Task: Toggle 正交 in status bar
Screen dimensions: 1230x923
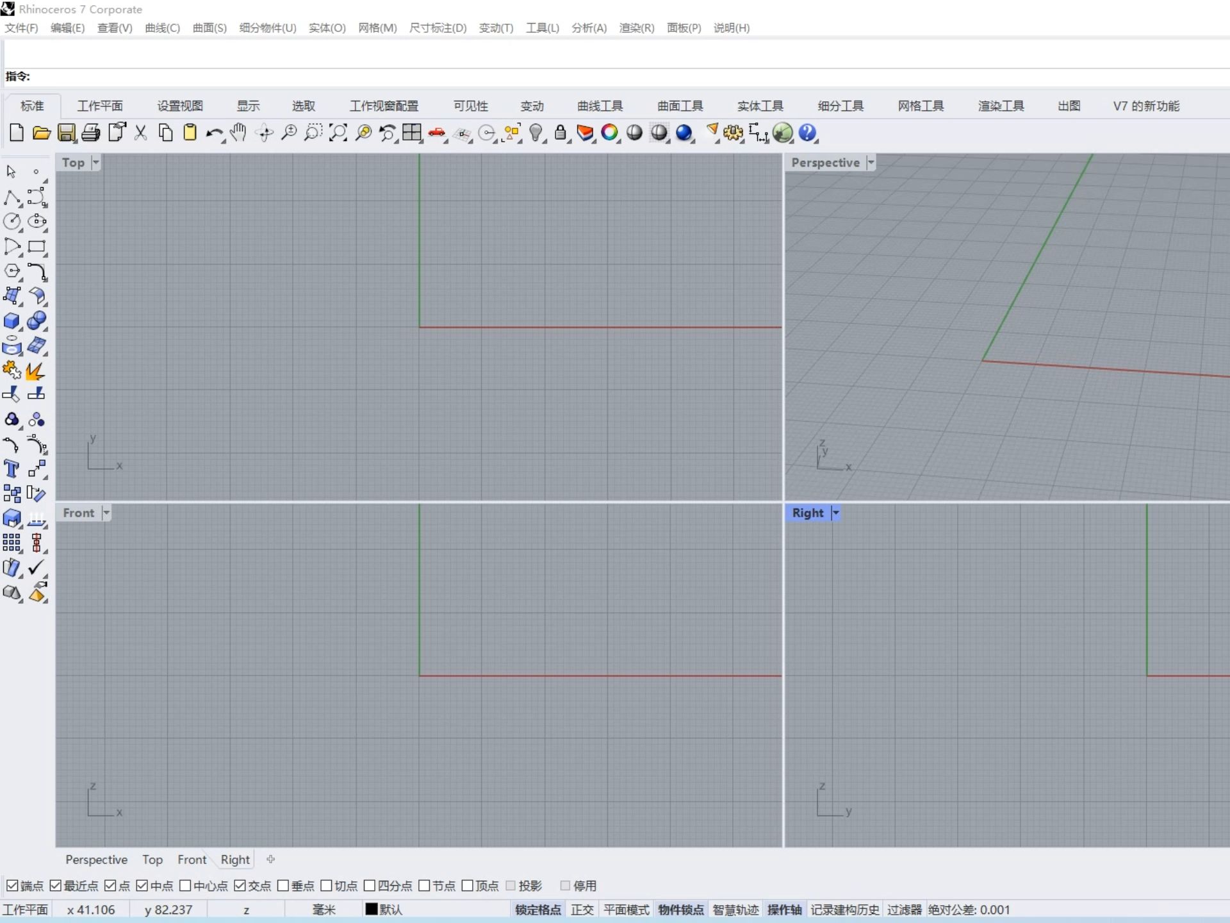Action: pos(582,910)
